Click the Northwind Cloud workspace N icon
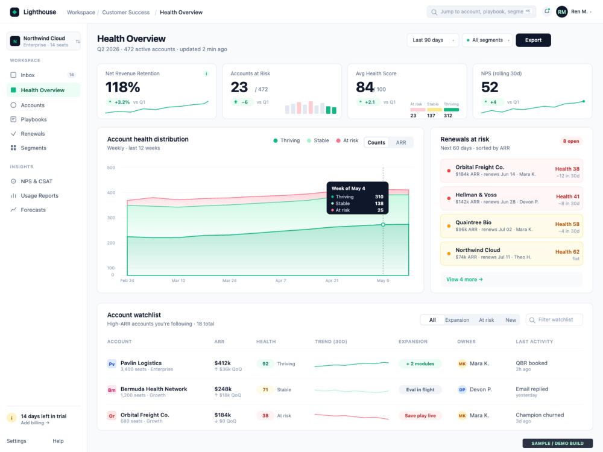 click(15, 41)
